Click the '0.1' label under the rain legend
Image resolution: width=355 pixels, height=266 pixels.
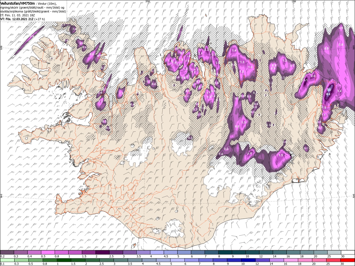(x=2, y=264)
